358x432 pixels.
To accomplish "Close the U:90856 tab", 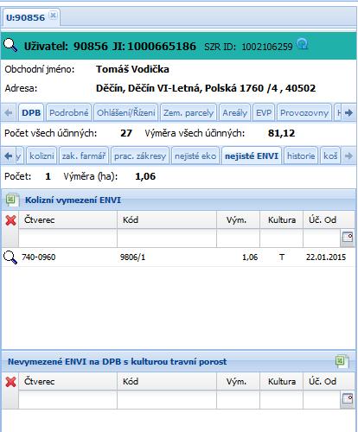I will tap(53, 16).
